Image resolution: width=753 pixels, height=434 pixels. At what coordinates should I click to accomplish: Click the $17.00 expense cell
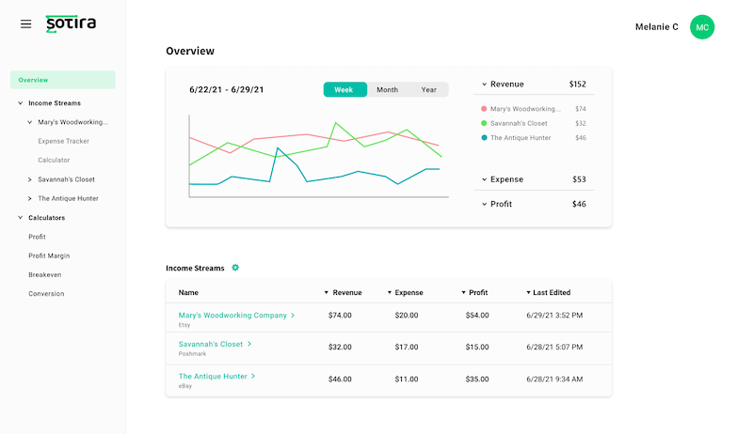tap(407, 347)
